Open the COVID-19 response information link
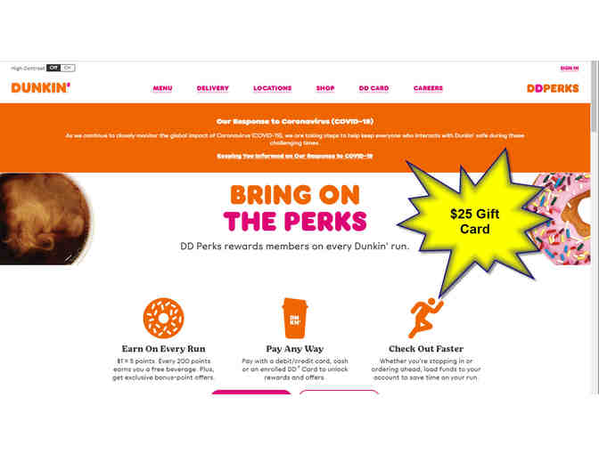 [x=294, y=156]
